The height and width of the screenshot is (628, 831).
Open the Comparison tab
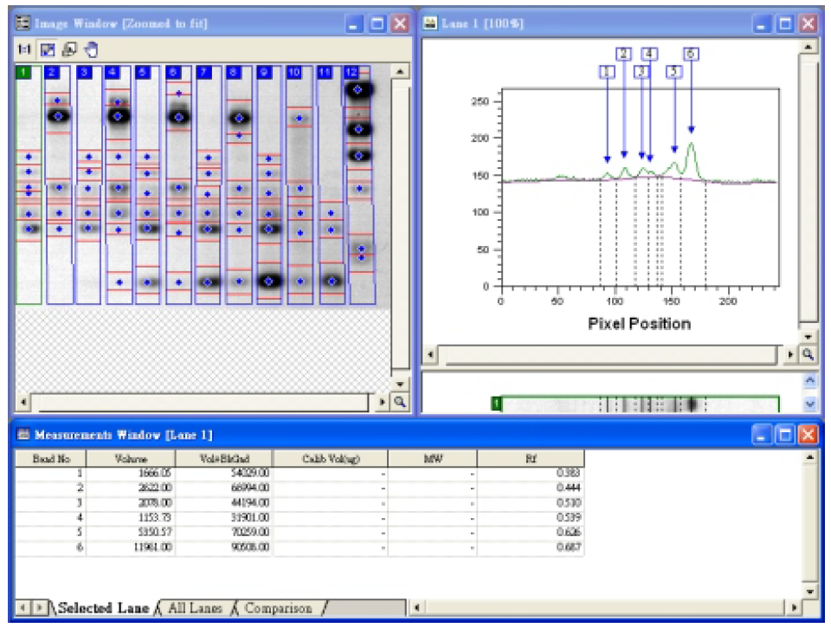(x=278, y=608)
